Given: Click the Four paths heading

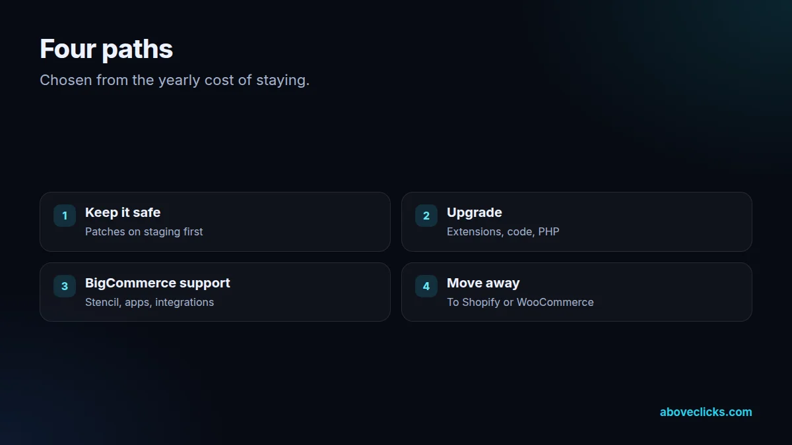Looking at the screenshot, I should pyautogui.click(x=106, y=49).
